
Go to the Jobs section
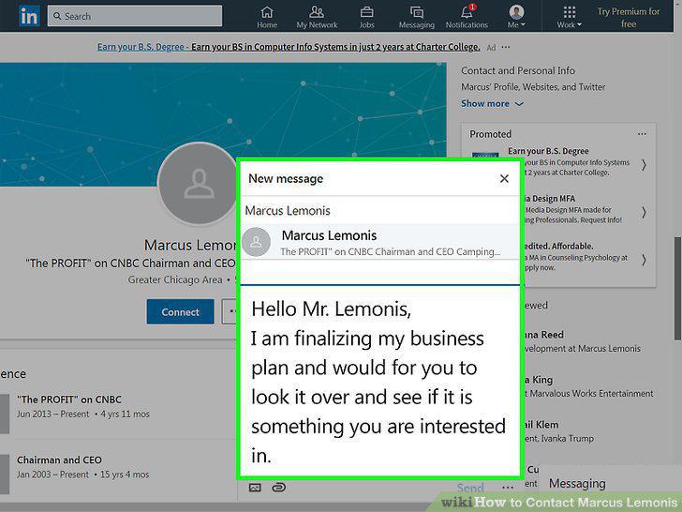tap(366, 18)
